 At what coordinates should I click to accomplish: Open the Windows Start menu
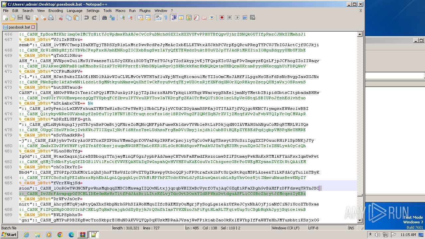pyautogui.click(x=9, y=235)
